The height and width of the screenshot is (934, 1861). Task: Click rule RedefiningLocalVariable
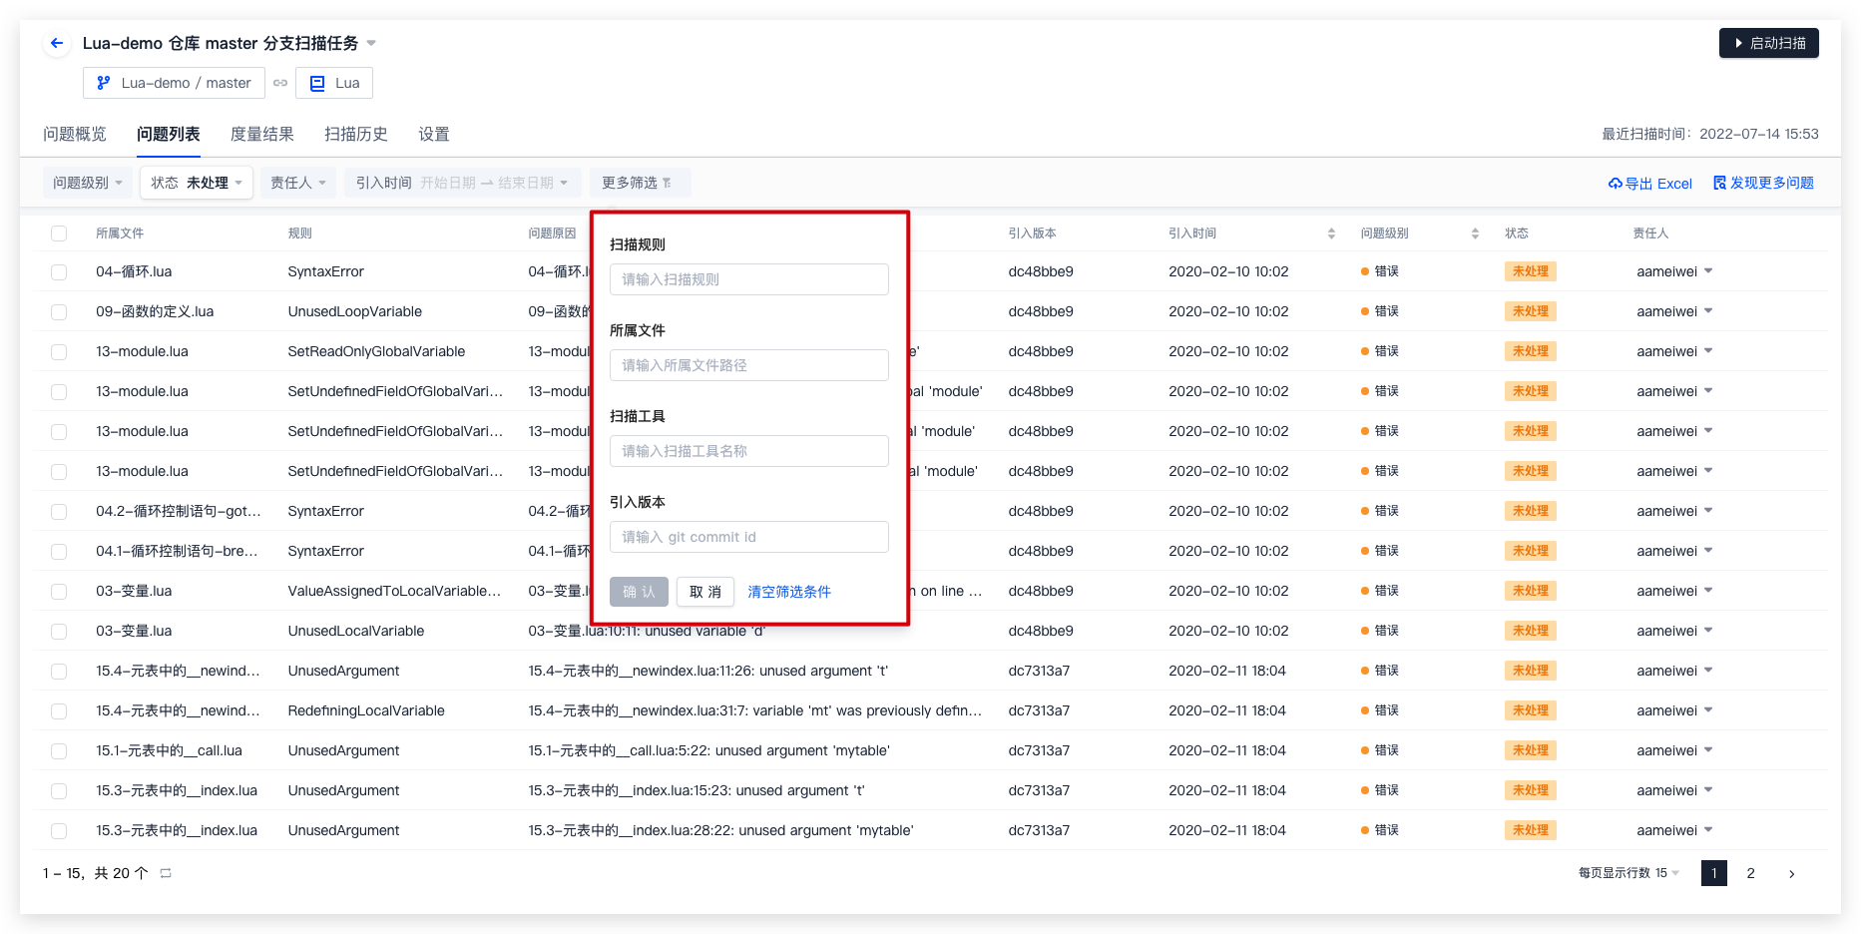(366, 710)
